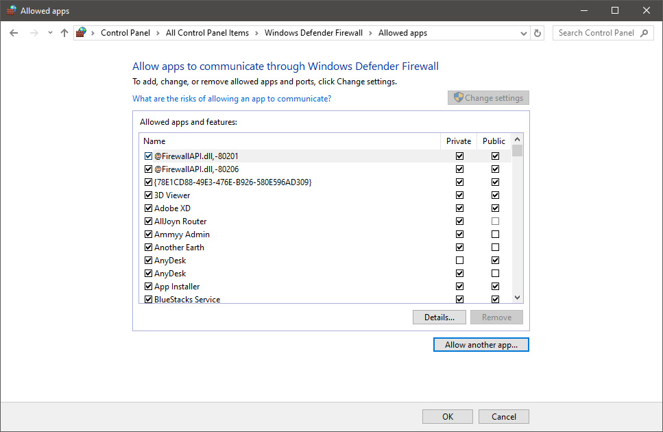The height and width of the screenshot is (432, 663).
Task: Disable Public access for 3D Viewer
Action: click(495, 195)
